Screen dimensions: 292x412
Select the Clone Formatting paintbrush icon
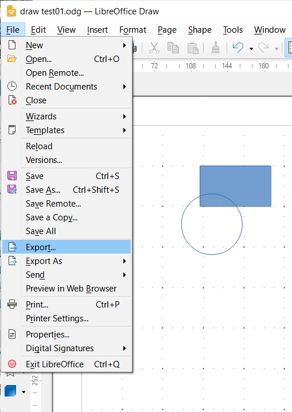(x=215, y=48)
